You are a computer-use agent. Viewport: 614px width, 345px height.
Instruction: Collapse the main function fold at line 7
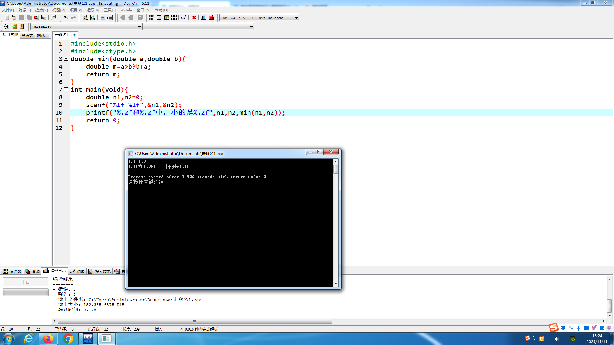[x=66, y=89]
